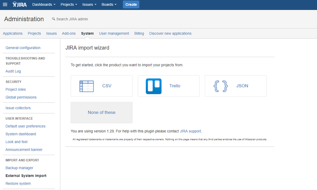Expand the Issues dropdown menu
The image size is (317, 190).
(x=89, y=4)
